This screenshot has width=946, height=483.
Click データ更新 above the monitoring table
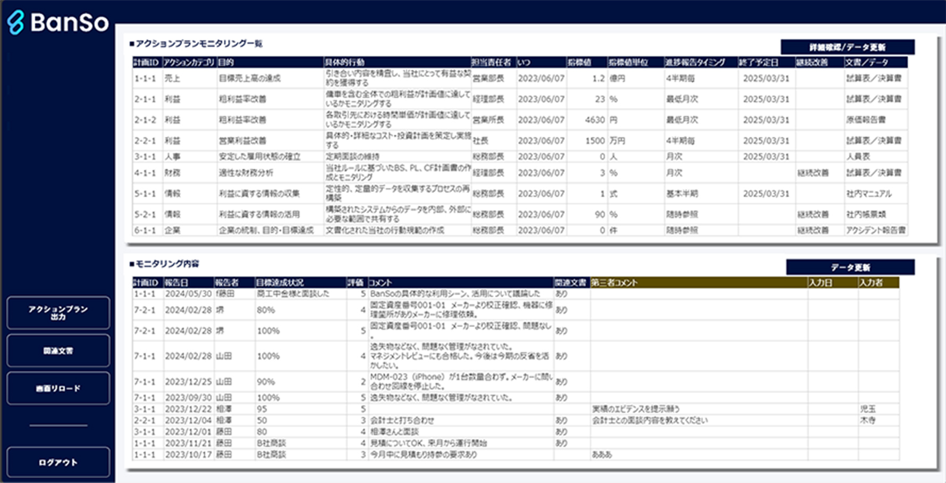pos(850,267)
